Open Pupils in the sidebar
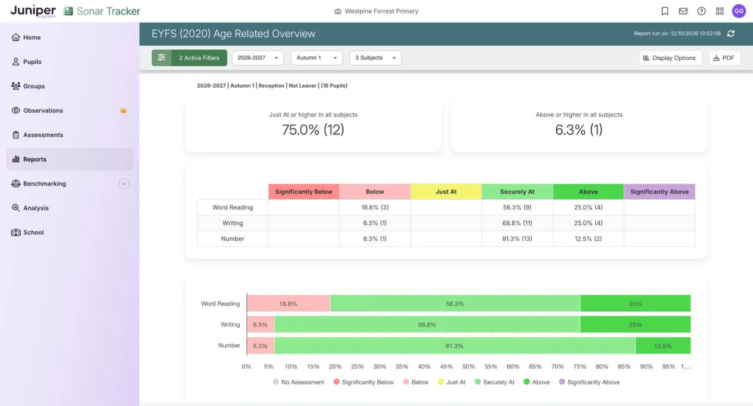The width and height of the screenshot is (753, 406). click(70, 62)
